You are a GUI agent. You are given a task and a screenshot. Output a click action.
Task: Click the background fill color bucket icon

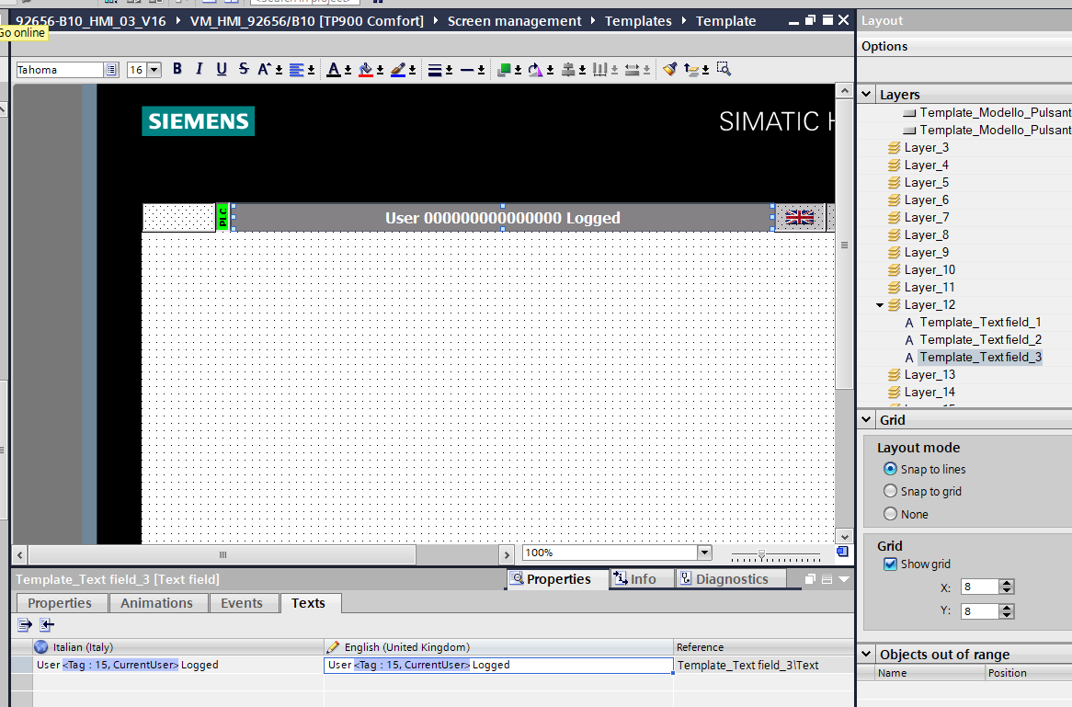coord(366,70)
